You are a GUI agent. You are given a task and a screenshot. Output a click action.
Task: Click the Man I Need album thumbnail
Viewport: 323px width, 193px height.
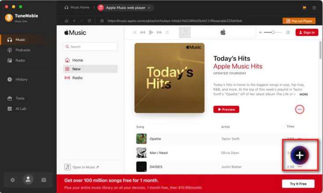141,153
